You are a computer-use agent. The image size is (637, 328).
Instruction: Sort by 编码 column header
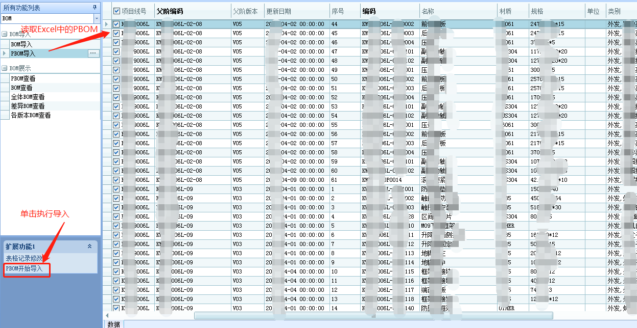(390, 11)
